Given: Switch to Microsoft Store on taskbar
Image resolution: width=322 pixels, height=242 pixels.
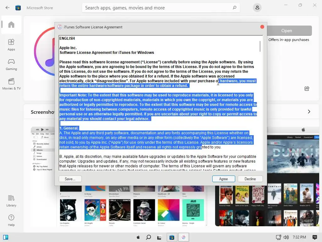Looking at the screenshot, I should (x=172, y=237).
